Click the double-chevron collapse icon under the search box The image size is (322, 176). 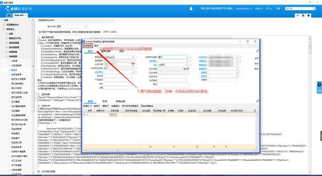pyautogui.click(x=298, y=15)
